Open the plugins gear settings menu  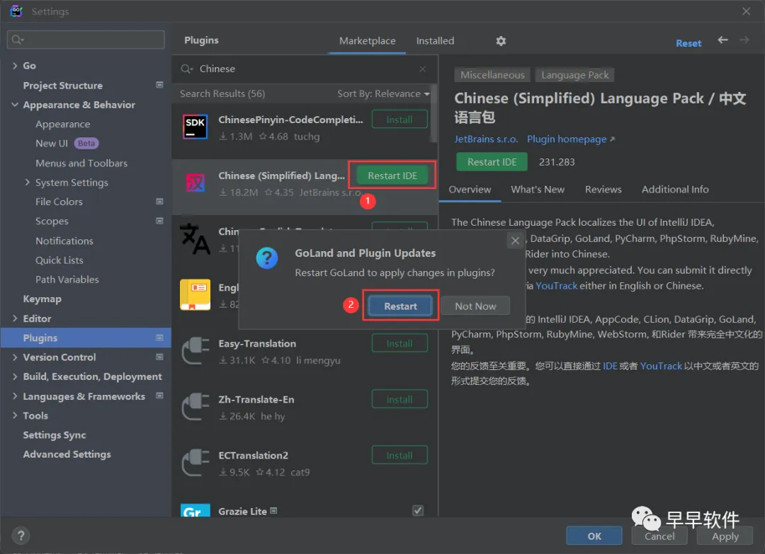tap(501, 41)
